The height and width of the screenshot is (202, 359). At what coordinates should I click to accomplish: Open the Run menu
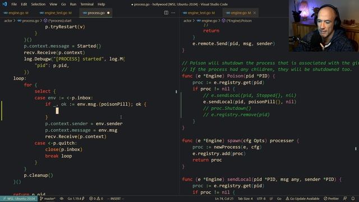[x=73, y=4]
